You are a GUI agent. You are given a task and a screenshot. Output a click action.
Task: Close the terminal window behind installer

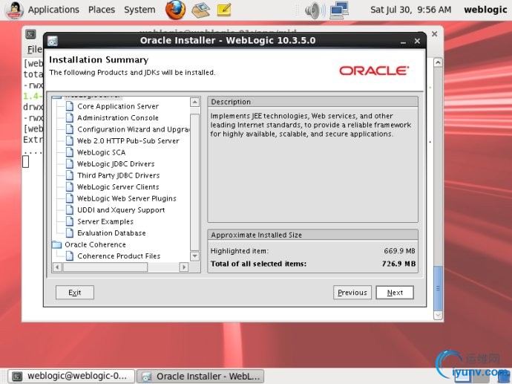pyautogui.click(x=434, y=34)
